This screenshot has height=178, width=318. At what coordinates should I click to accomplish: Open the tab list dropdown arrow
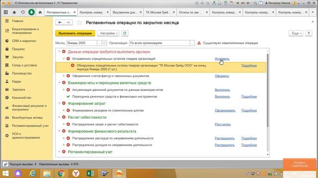tap(313, 12)
